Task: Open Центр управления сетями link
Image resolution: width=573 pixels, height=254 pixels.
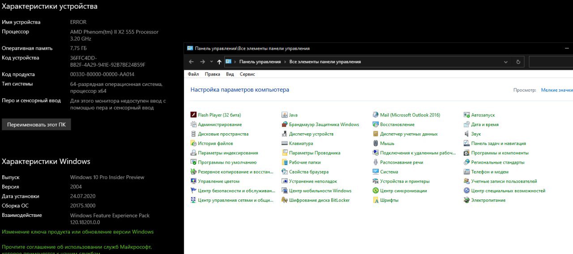Action: click(236, 200)
